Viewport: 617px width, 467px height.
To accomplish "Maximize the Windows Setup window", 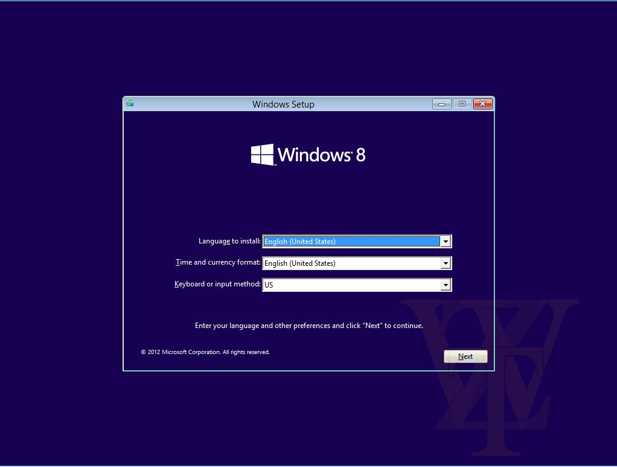I will pos(462,104).
